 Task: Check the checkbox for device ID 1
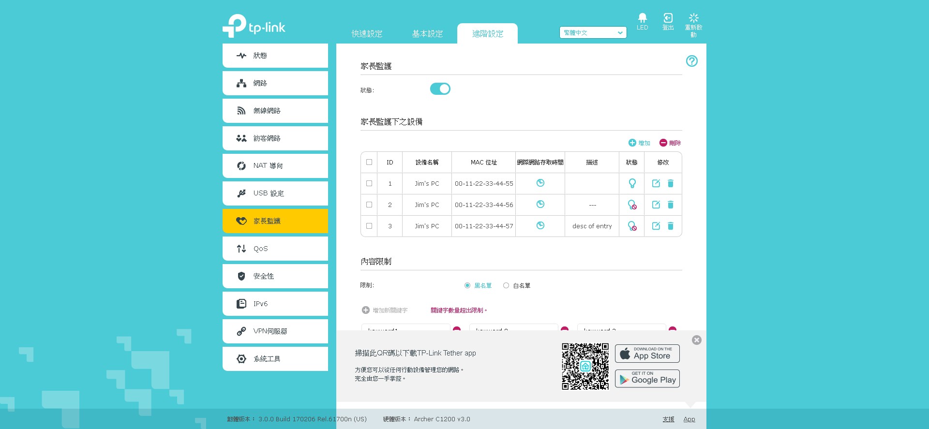click(x=369, y=183)
